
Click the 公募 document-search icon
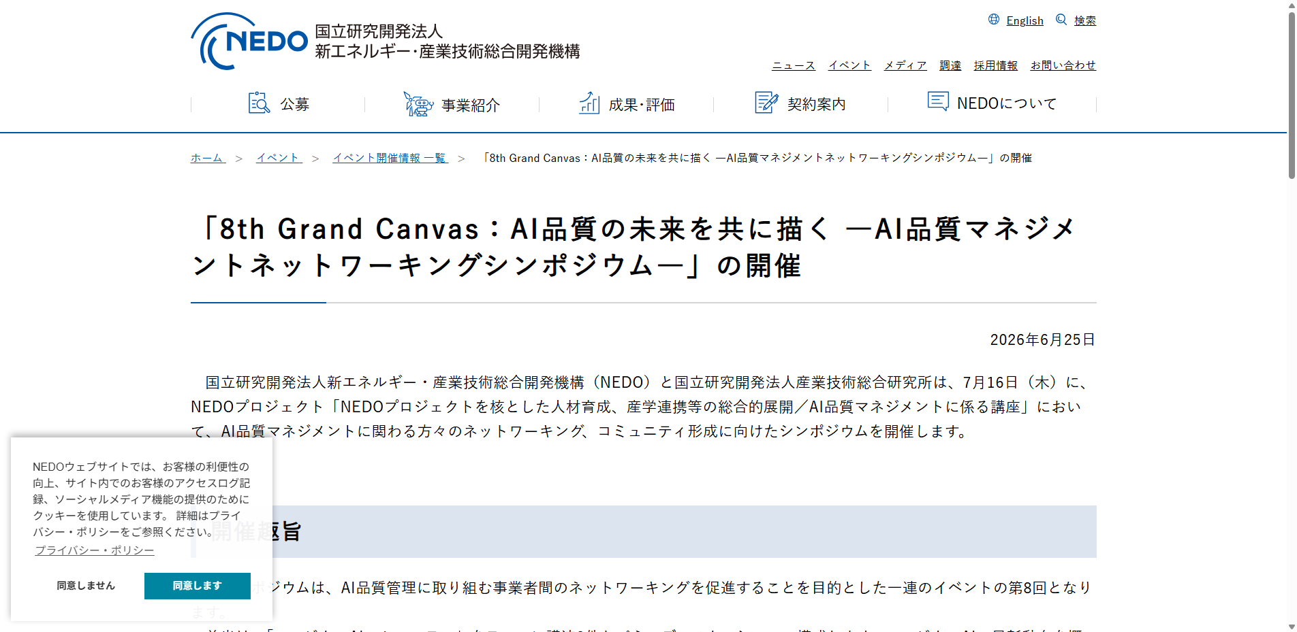click(x=259, y=103)
